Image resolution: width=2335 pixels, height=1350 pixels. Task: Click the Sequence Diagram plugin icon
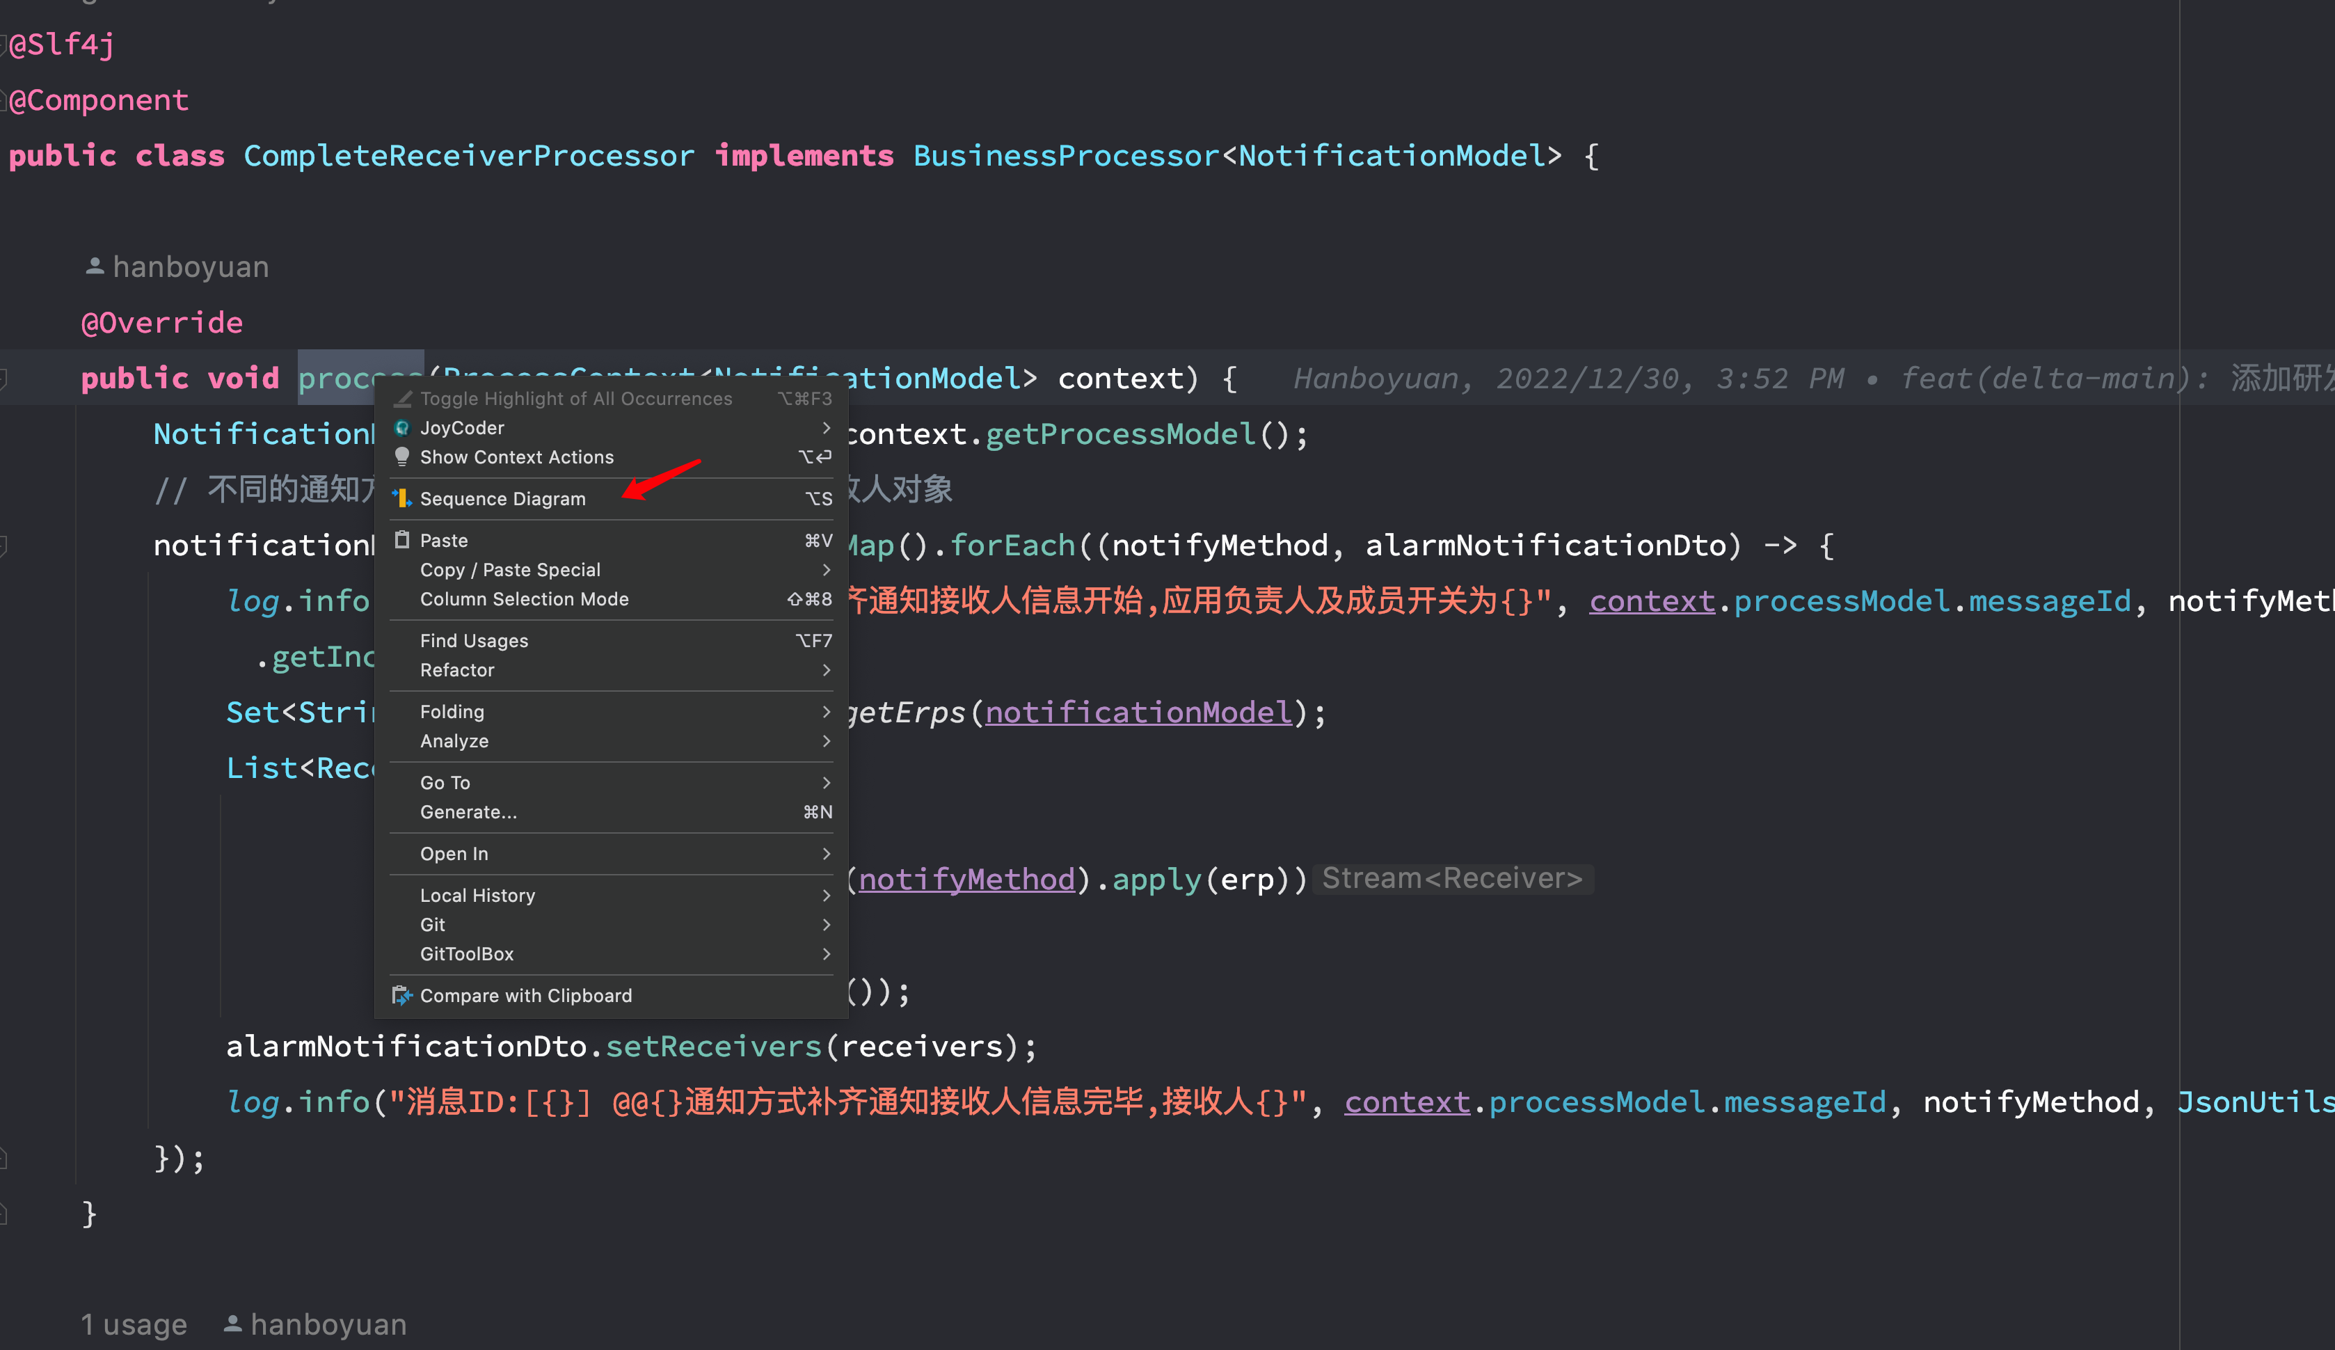click(x=402, y=498)
